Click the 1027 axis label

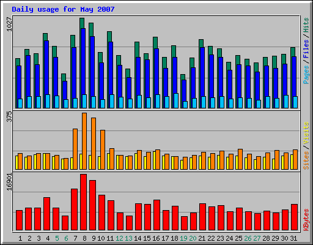9,24
